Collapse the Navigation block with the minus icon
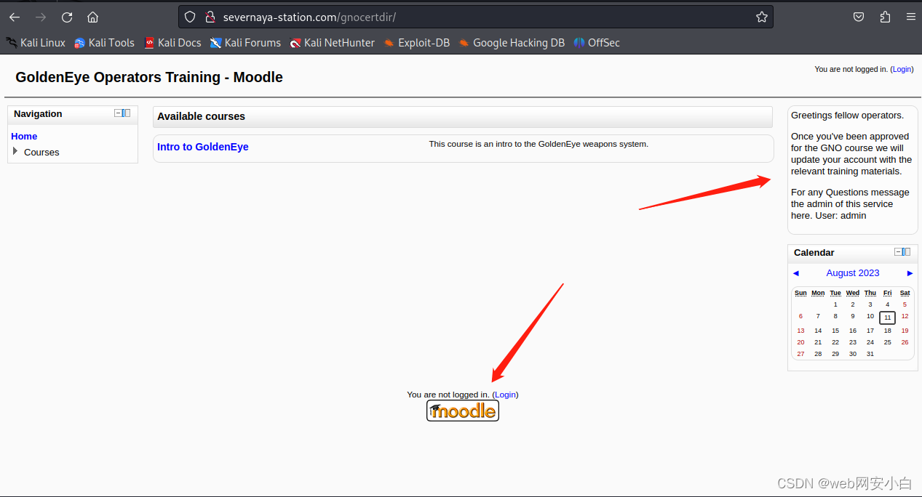 click(x=118, y=113)
